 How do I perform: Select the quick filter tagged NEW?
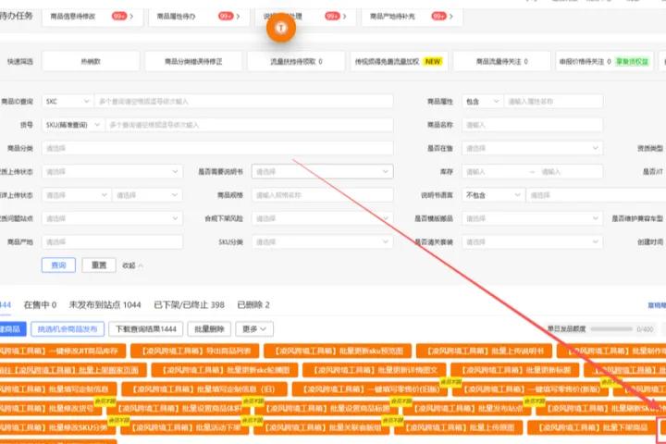click(x=400, y=61)
